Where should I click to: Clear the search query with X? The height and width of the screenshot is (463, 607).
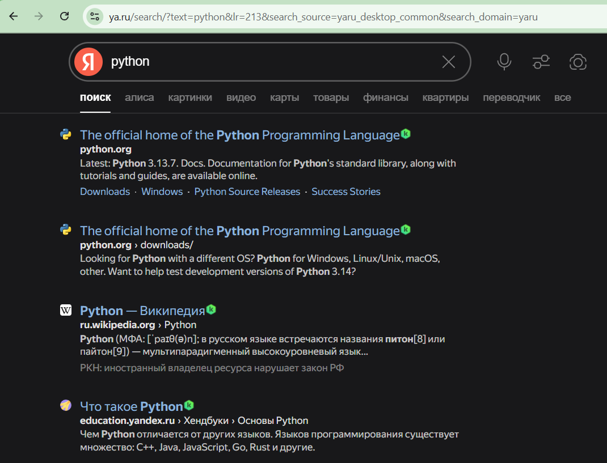click(x=448, y=62)
